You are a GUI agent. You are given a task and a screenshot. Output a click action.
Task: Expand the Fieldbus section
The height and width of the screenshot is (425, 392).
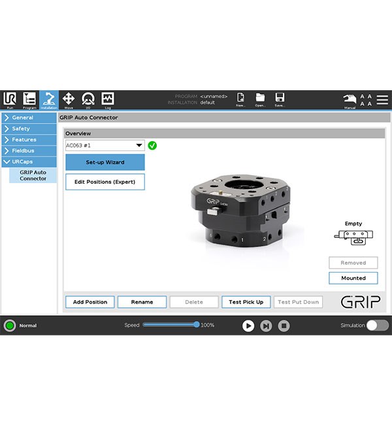point(29,150)
